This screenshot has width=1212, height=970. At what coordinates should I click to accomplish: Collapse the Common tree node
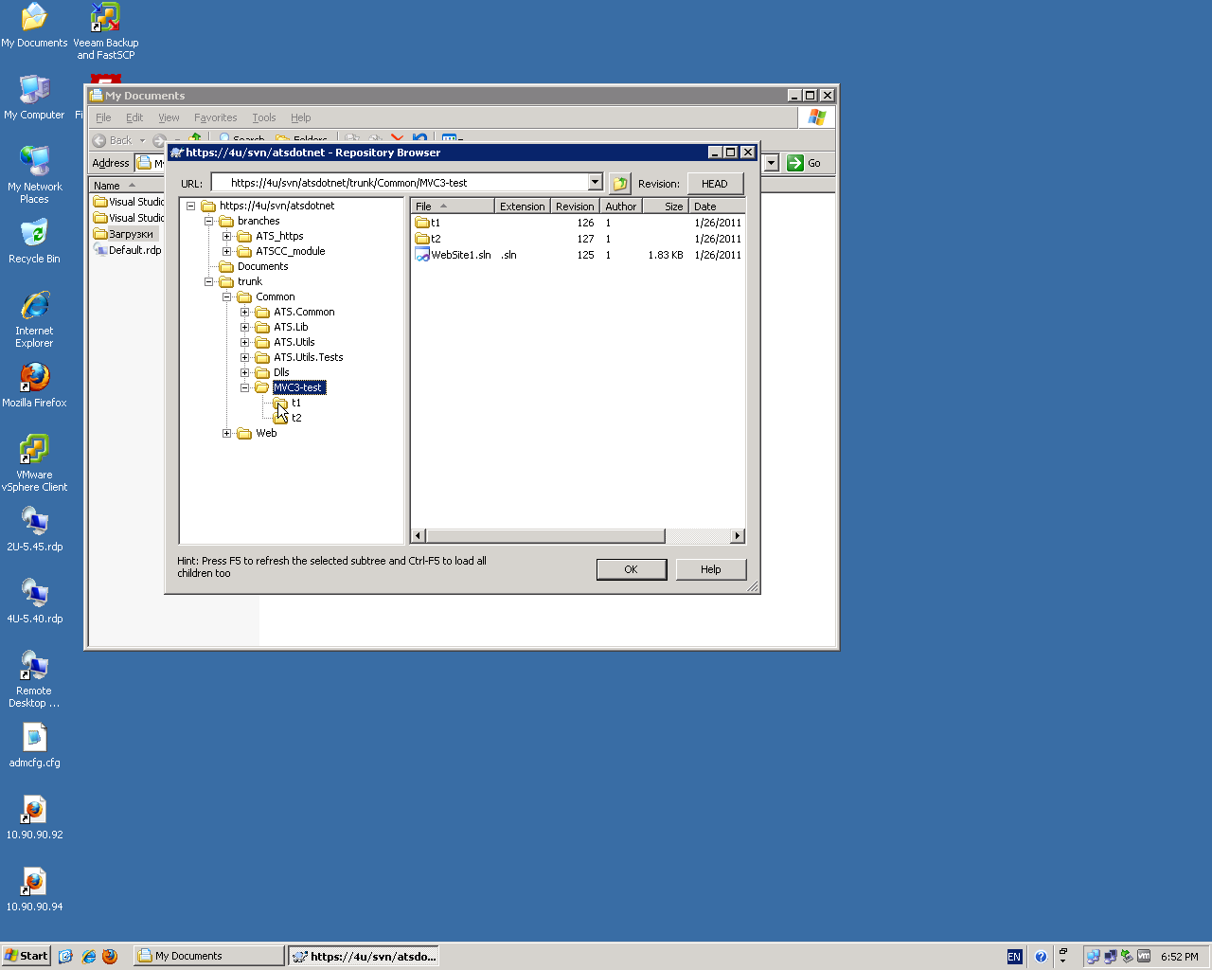tap(226, 296)
